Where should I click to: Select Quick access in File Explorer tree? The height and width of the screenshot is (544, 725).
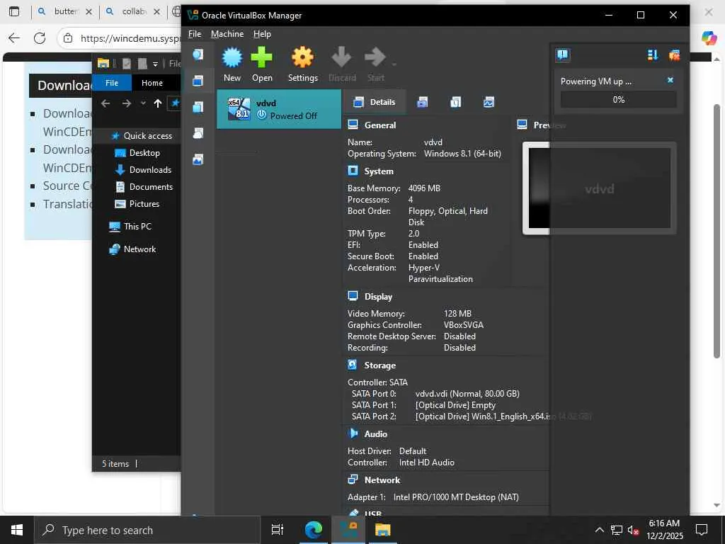point(142,135)
